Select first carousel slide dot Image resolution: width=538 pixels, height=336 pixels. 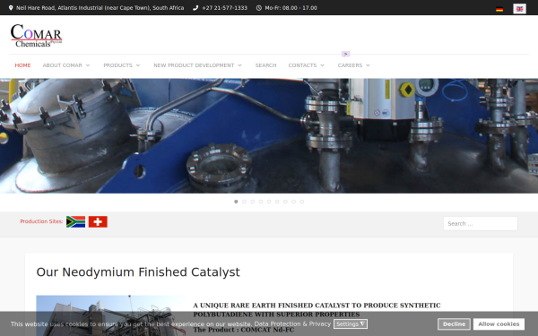[236, 202]
